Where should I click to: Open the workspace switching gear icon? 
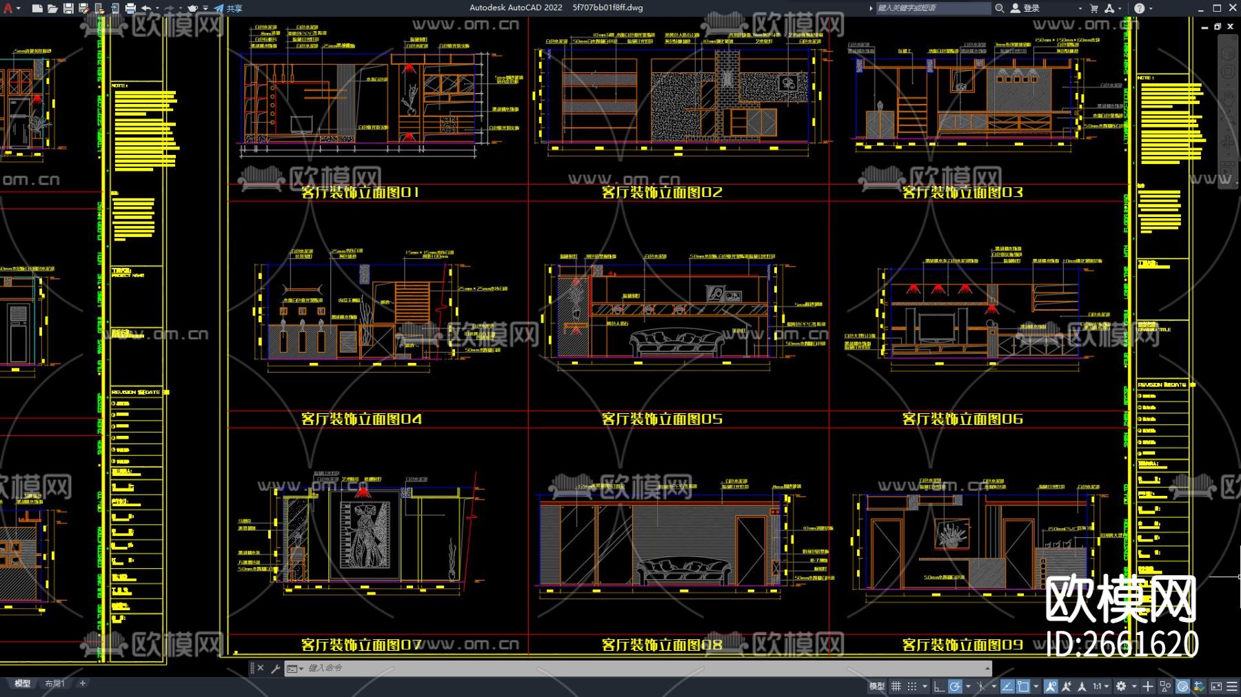point(1121,686)
